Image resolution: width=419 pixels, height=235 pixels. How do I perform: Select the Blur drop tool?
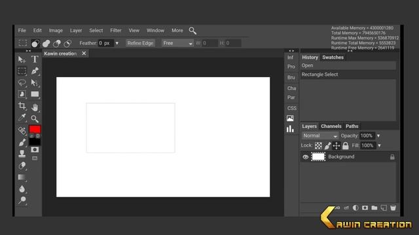tap(22, 189)
